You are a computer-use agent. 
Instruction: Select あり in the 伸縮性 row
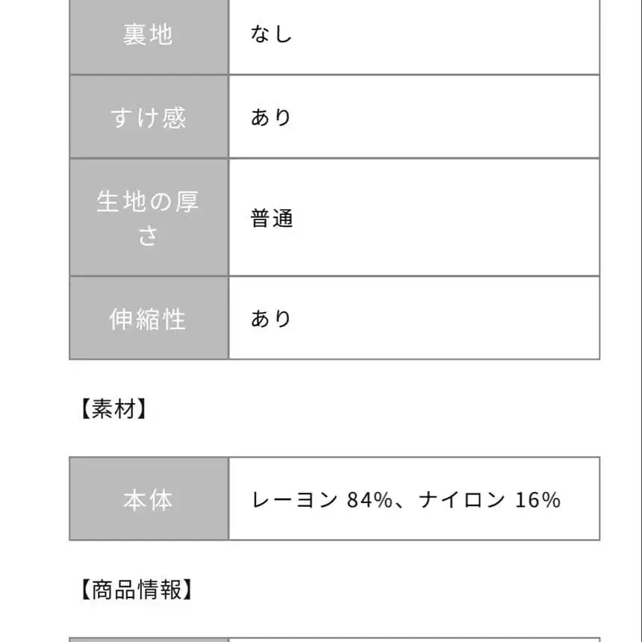[271, 319]
